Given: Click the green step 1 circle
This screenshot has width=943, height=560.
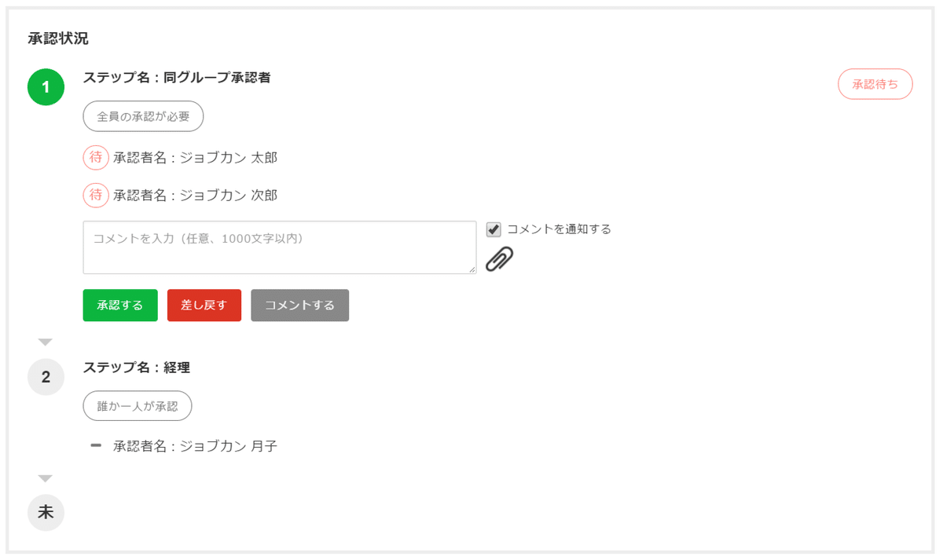Looking at the screenshot, I should [x=46, y=87].
